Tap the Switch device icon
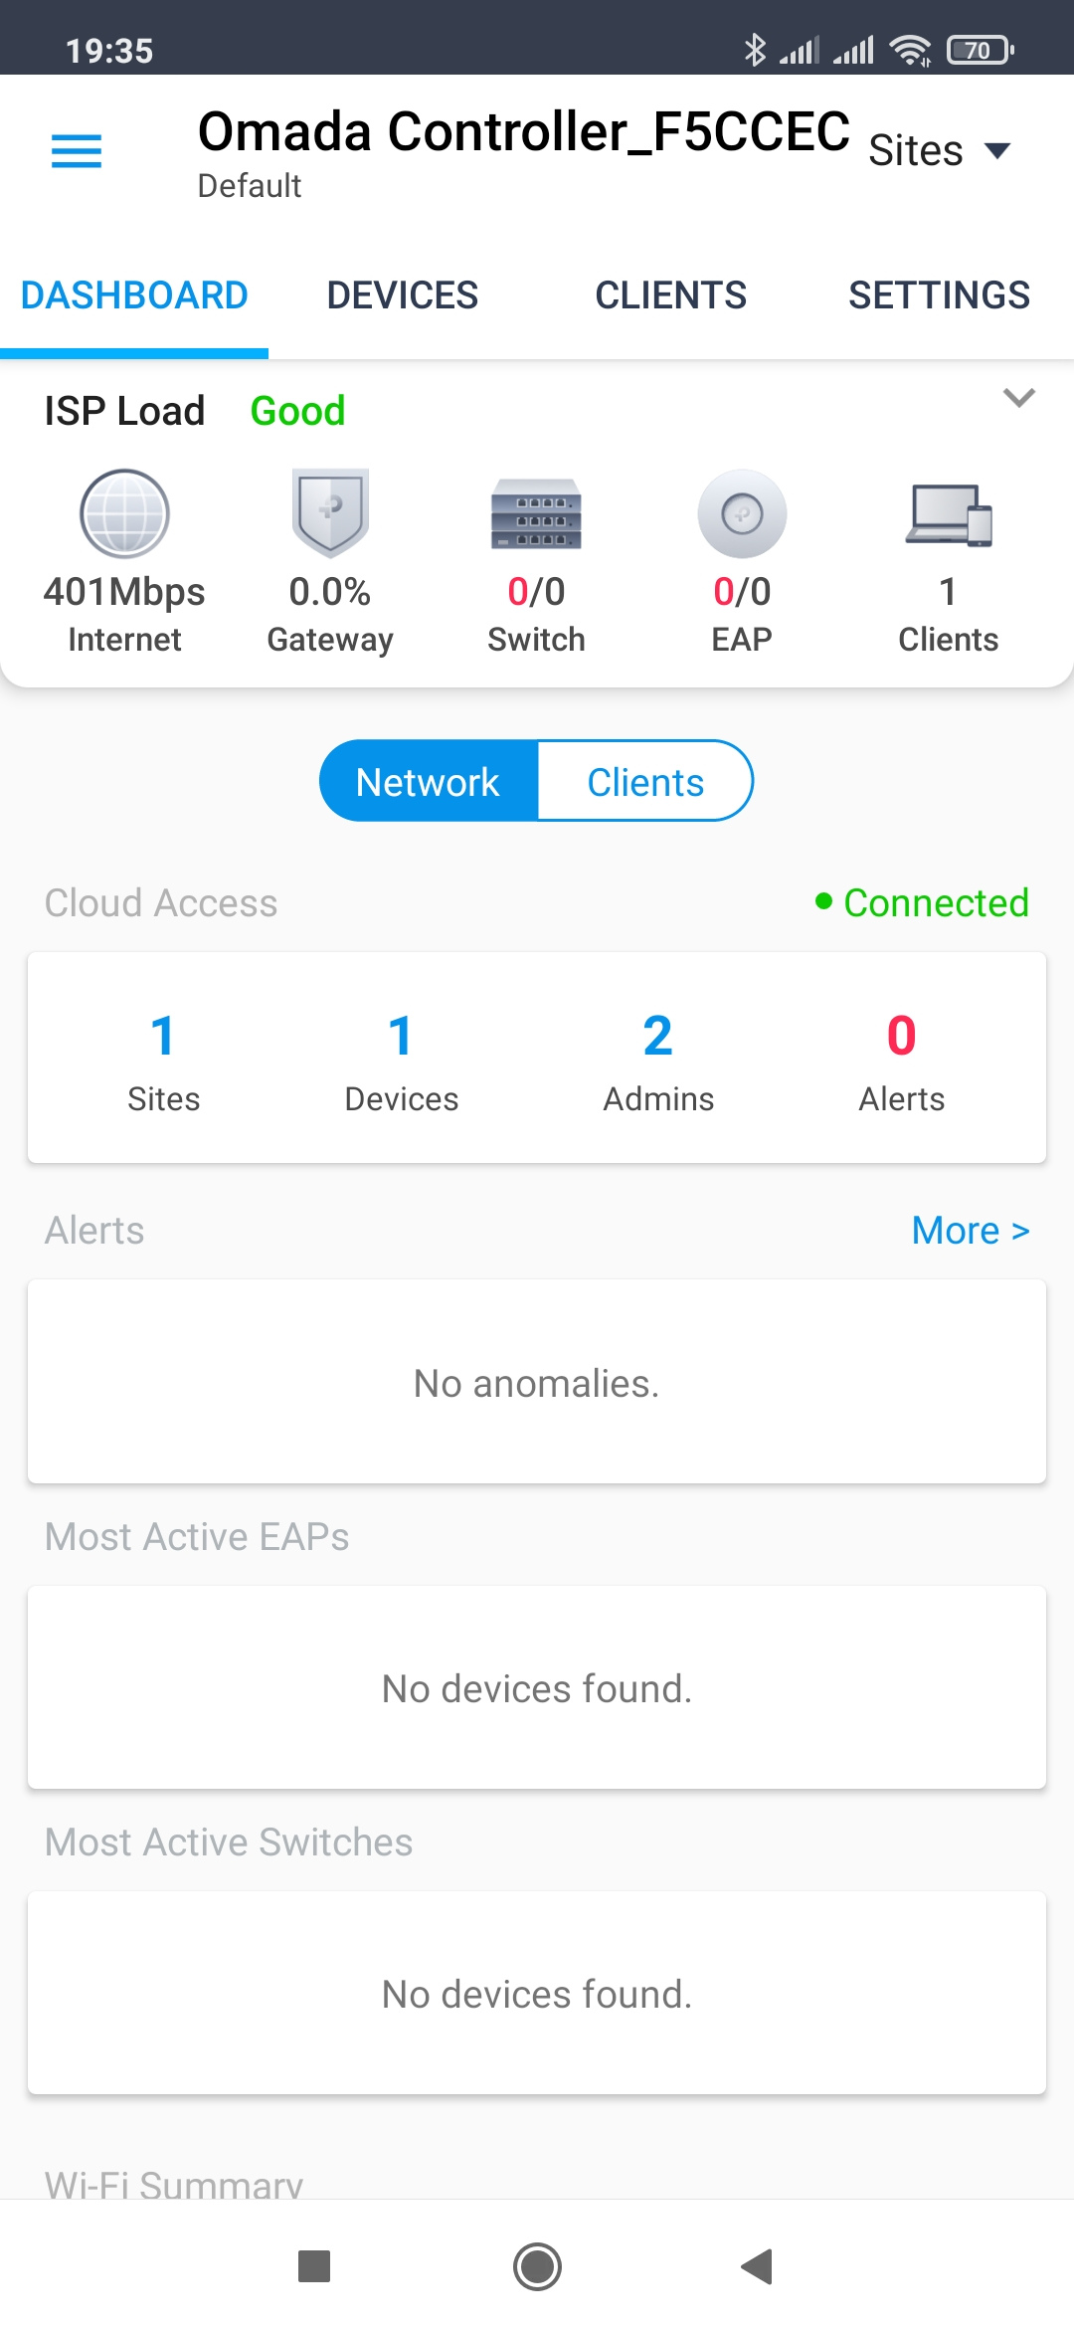This screenshot has width=1074, height=2328. (536, 515)
